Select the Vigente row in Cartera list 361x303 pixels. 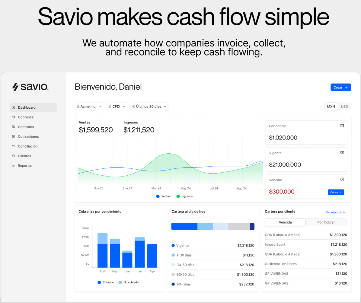[213, 245]
